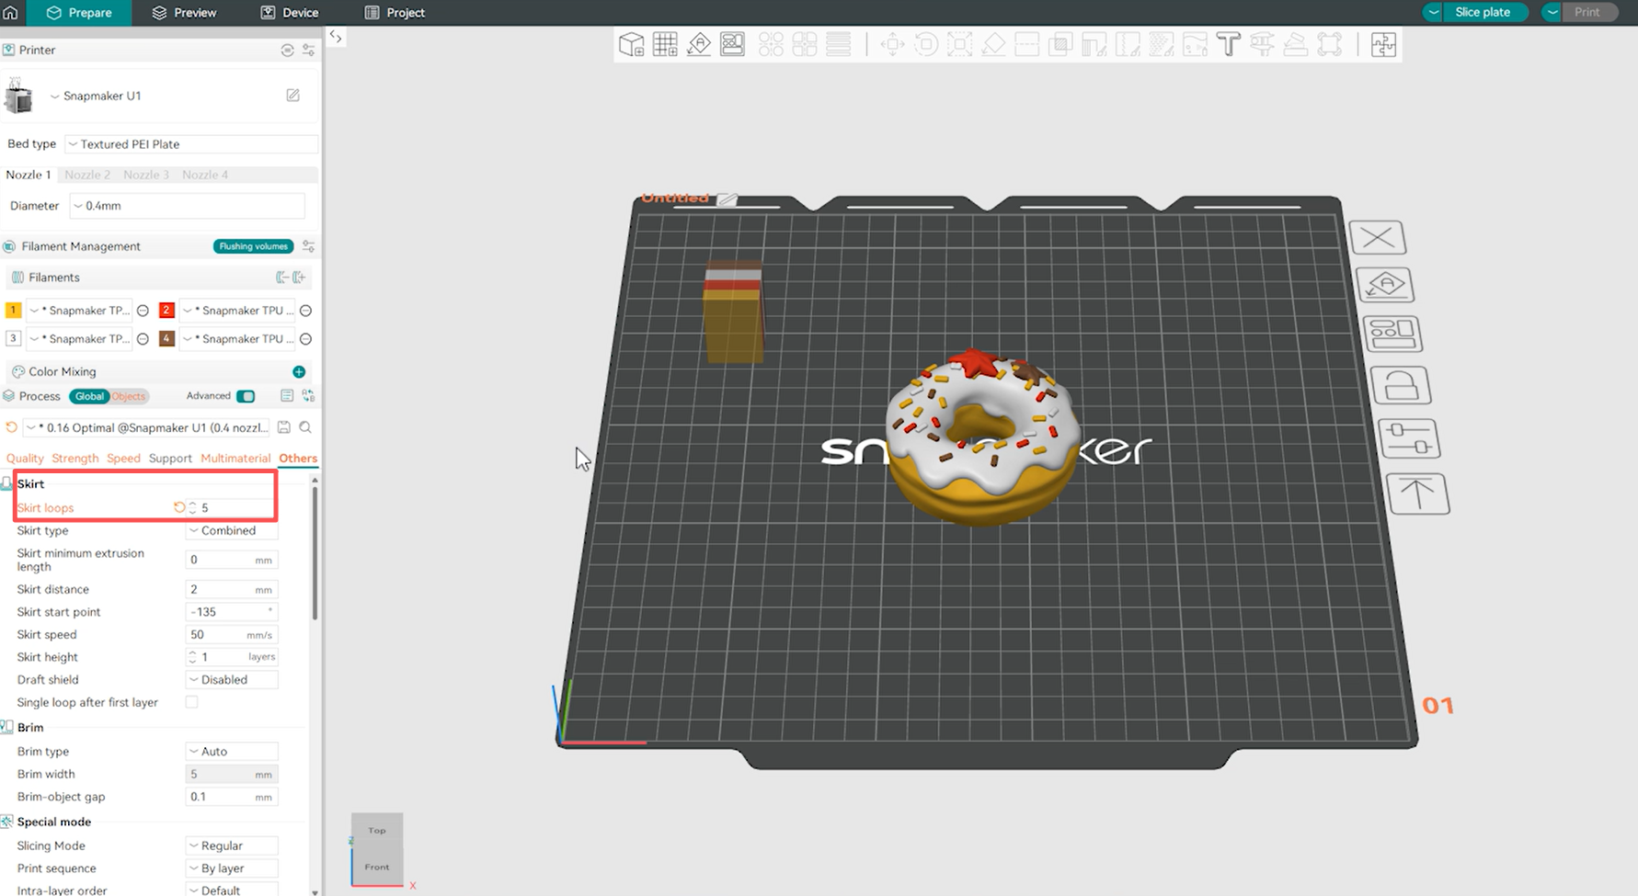Viewport: 1638px width, 896px height.
Task: Lock the current plate
Action: (1401, 385)
